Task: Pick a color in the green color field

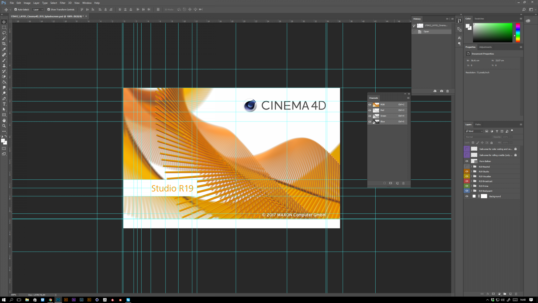Action: point(493,33)
